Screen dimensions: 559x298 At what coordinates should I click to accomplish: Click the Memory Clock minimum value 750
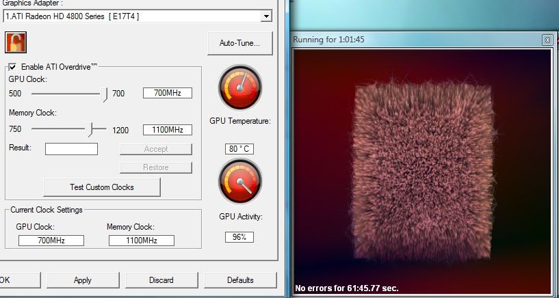[x=15, y=129]
